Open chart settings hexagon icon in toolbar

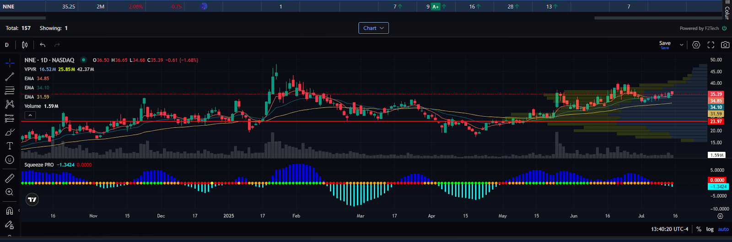[696, 45]
